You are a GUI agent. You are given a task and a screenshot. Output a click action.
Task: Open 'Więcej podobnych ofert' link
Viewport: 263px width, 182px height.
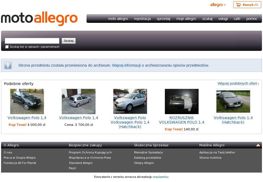[238, 83]
